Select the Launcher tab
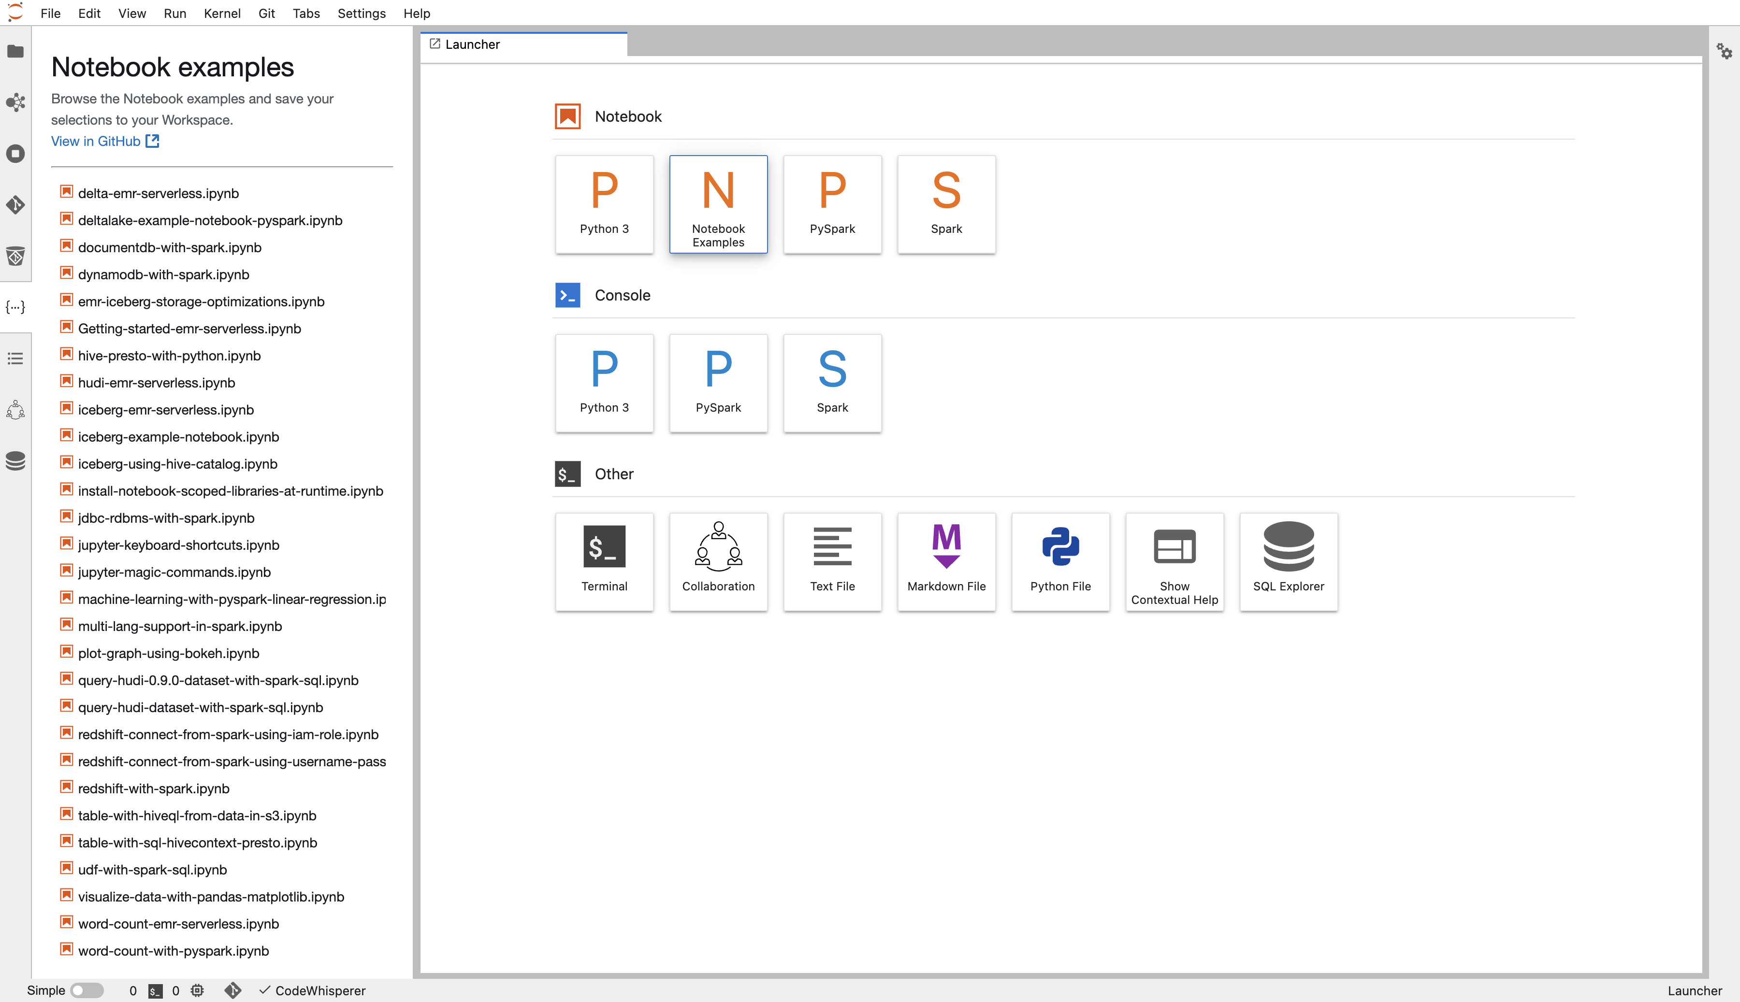 click(524, 44)
